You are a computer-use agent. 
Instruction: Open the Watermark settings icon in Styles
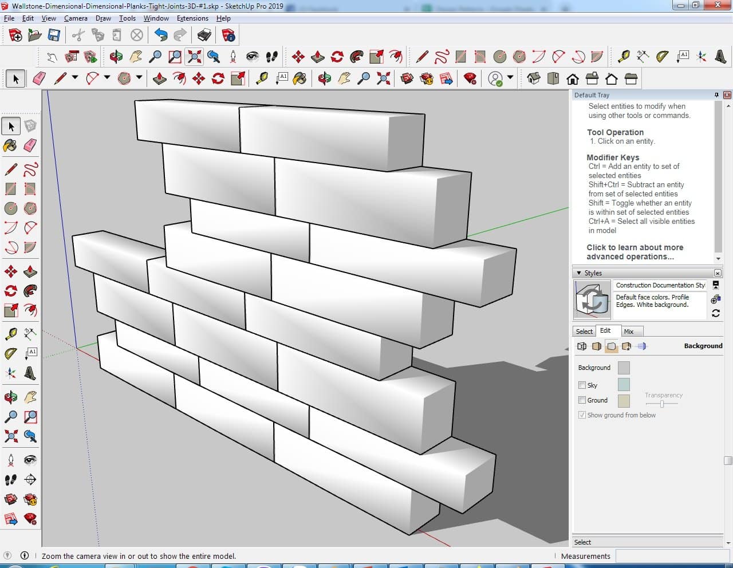[x=626, y=346]
